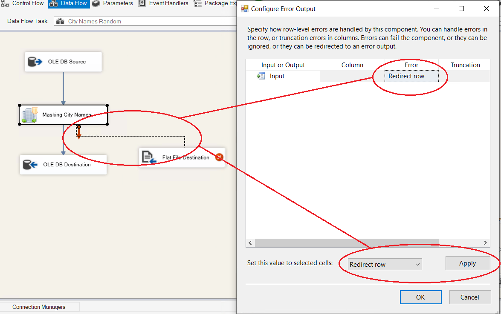Screen dimensions: 501x314
Task: Confirm with the OK button
Action: coord(420,297)
